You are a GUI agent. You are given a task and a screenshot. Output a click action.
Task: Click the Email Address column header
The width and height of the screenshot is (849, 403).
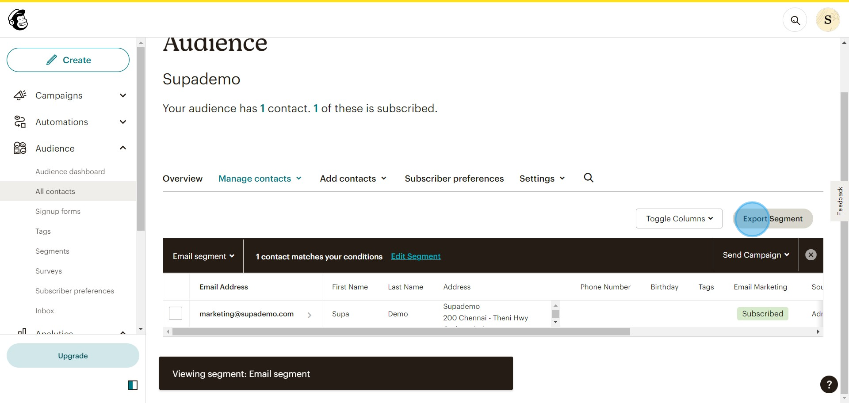224,287
